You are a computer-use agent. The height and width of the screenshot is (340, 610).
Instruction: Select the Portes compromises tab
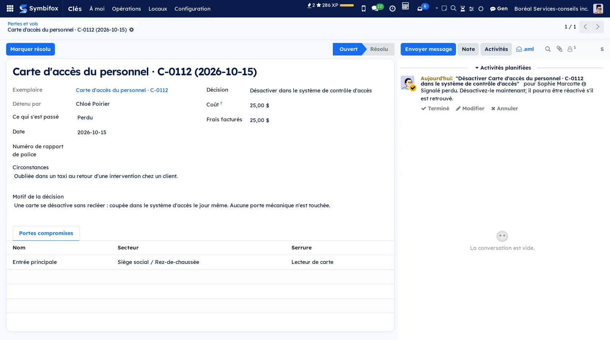click(46, 233)
